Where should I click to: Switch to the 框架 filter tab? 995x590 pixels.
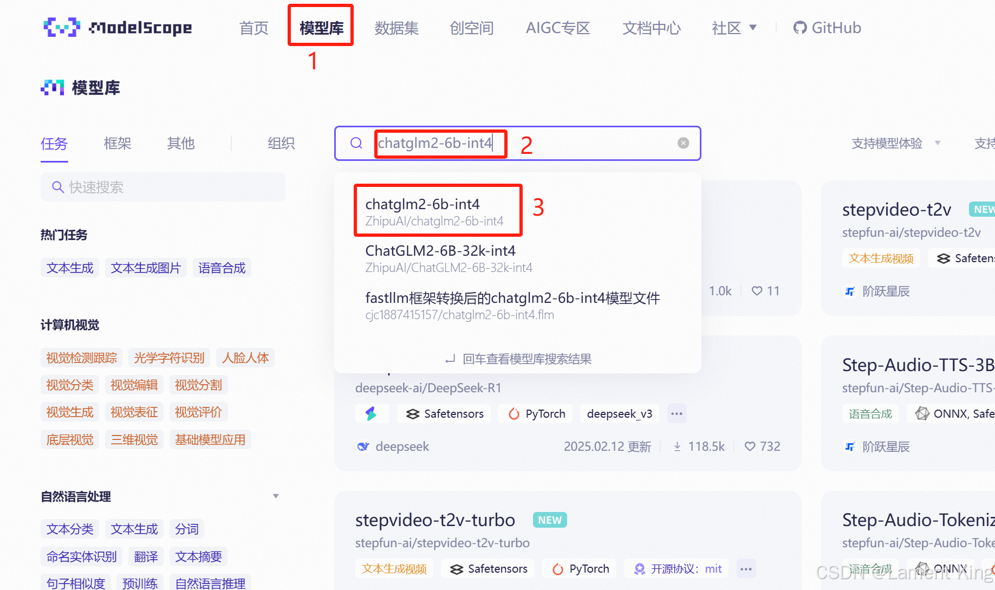point(118,144)
